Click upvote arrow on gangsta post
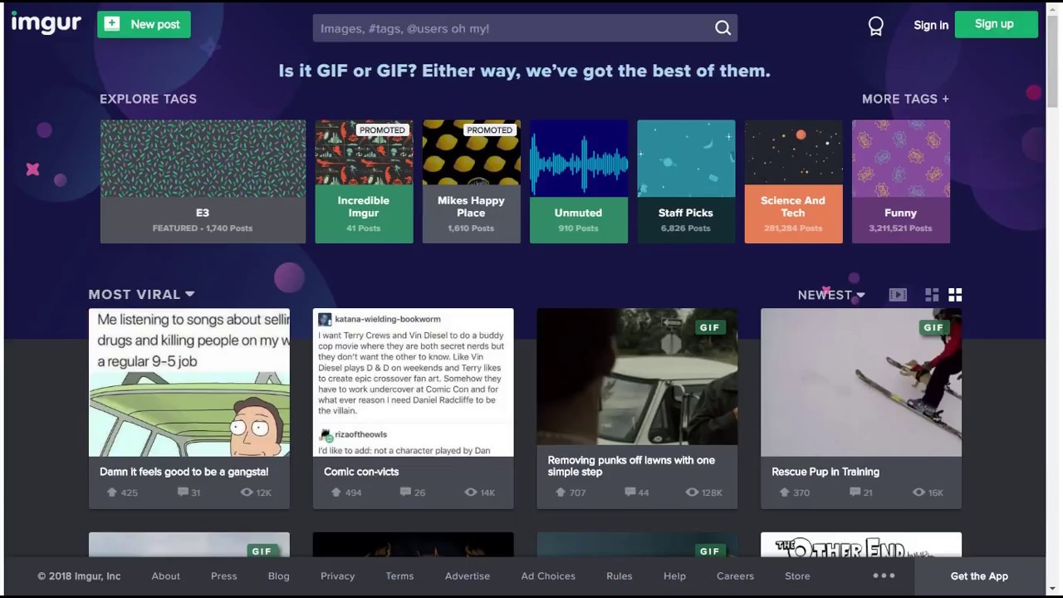This screenshot has height=598, width=1063. pos(112,493)
